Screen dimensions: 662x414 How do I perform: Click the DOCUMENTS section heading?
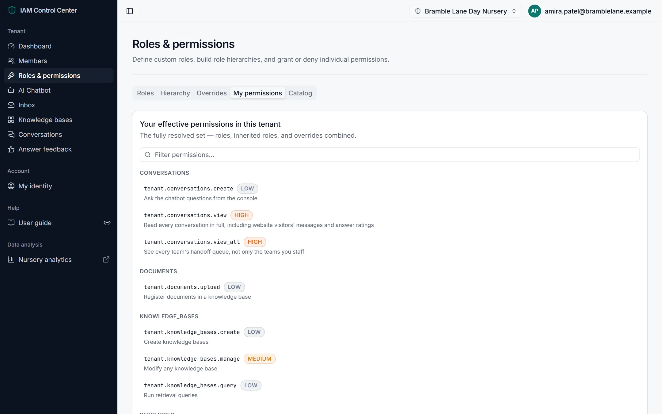158,271
